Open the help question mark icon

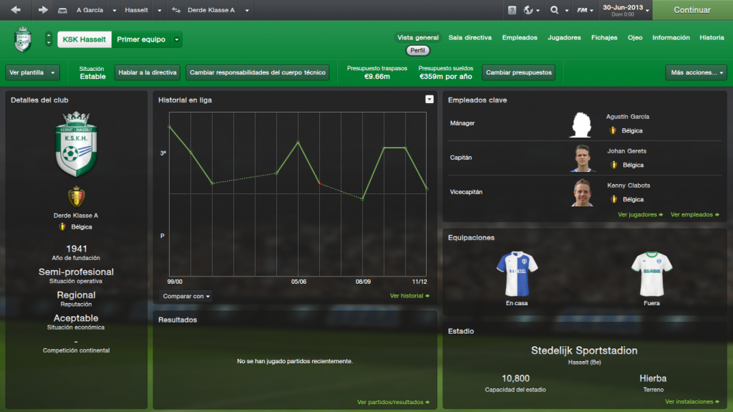coord(512,10)
